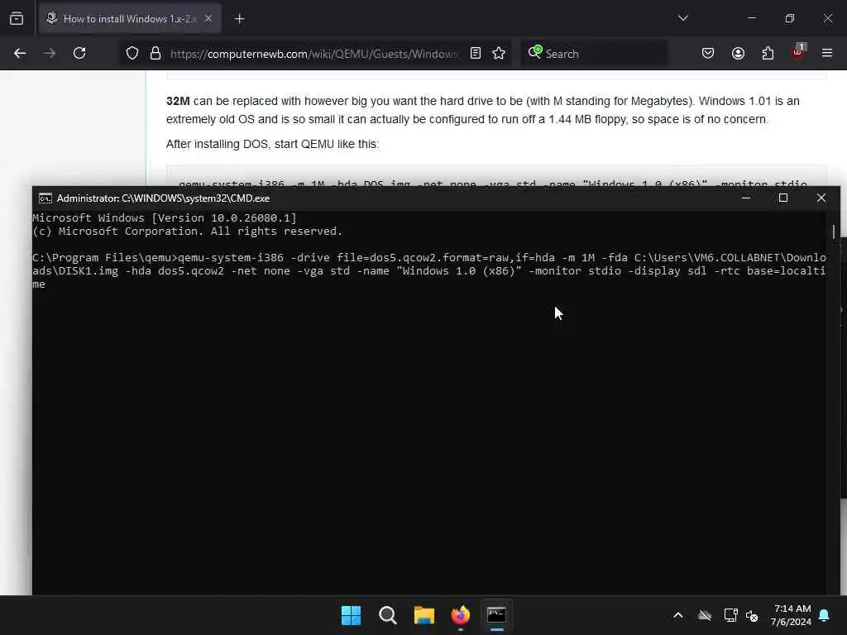Click the CMD window title bar icon
The width and height of the screenshot is (847, 635).
point(45,198)
